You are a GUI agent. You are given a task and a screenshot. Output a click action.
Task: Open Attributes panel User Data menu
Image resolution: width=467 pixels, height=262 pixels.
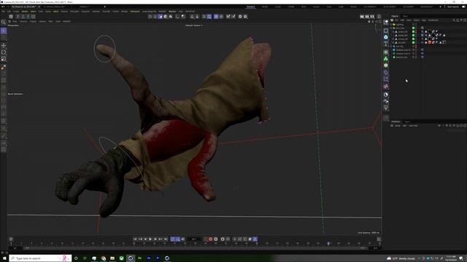[x=413, y=126]
